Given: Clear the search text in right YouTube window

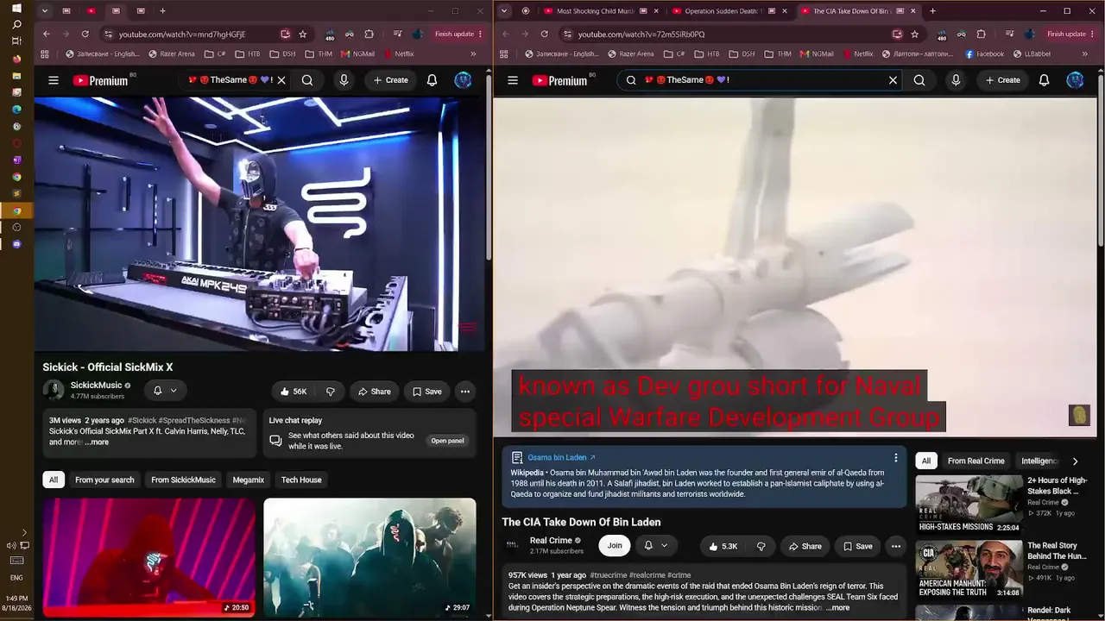Looking at the screenshot, I should click(x=893, y=80).
